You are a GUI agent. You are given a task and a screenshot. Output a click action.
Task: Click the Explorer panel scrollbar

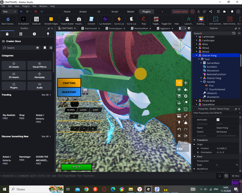click(x=241, y=60)
